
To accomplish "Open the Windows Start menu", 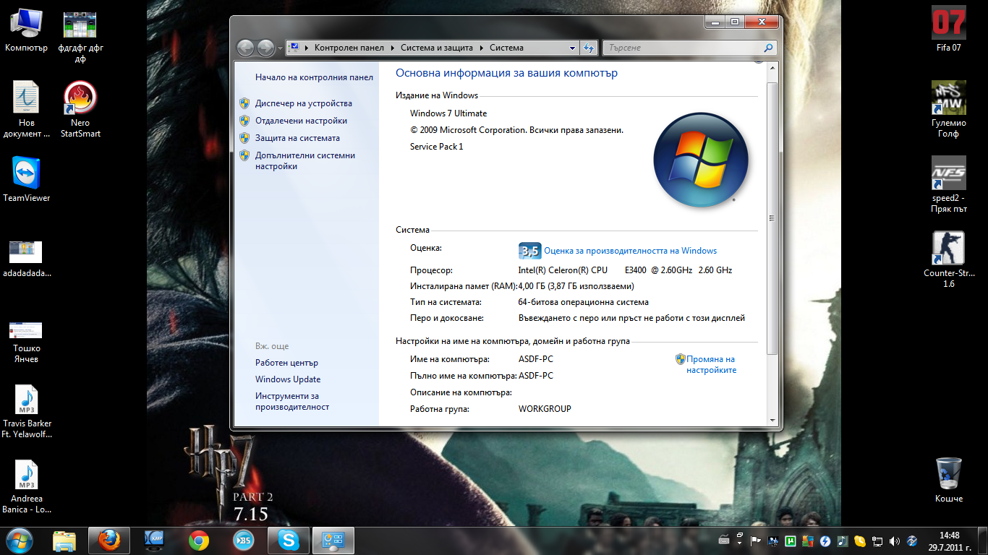I will click(20, 540).
